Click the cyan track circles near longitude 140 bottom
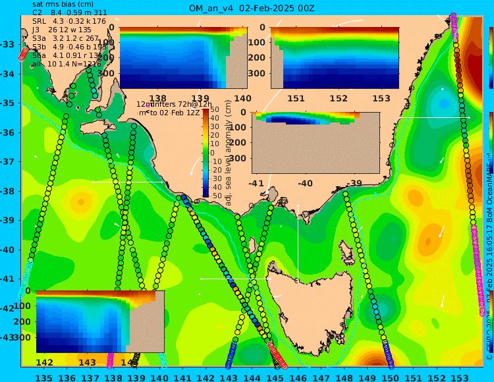Image resolution: width=494 pixels, height=382 pixels. pyautogui.click(x=163, y=360)
